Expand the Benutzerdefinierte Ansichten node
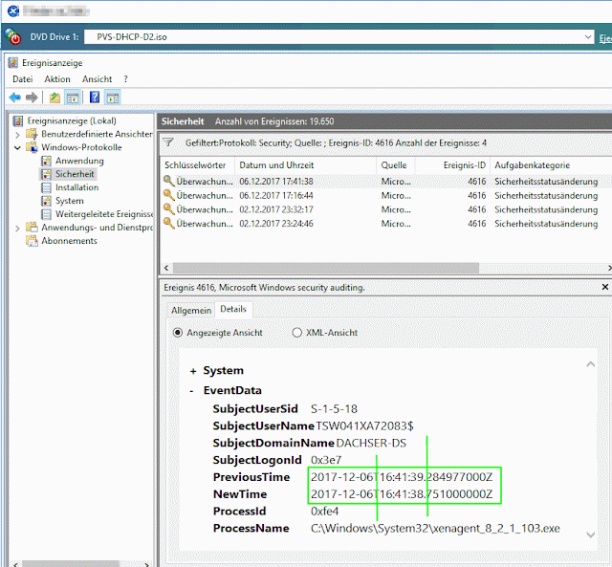The width and height of the screenshot is (612, 567). [17, 135]
